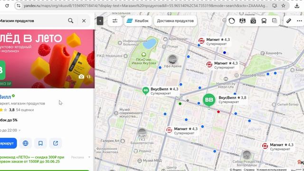Open the three-dots more menu

[x=299, y=21]
